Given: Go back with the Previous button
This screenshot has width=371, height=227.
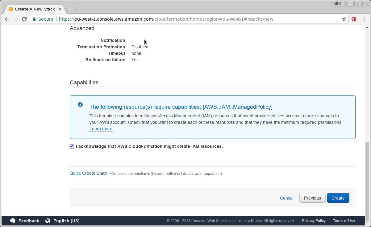Looking at the screenshot, I should click(x=312, y=198).
